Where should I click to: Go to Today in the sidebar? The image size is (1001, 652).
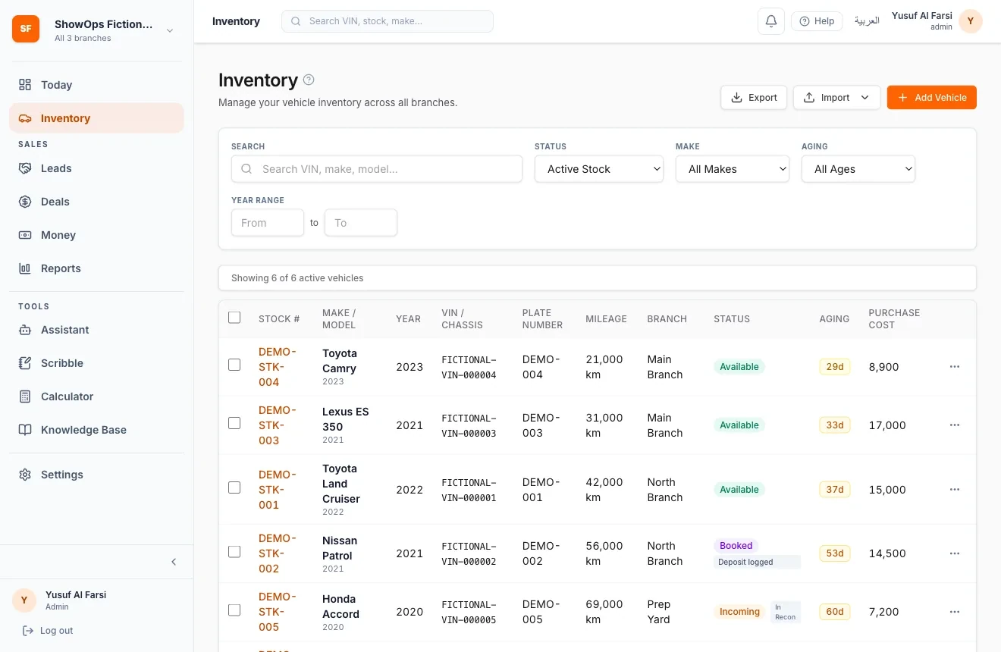tap(96, 85)
